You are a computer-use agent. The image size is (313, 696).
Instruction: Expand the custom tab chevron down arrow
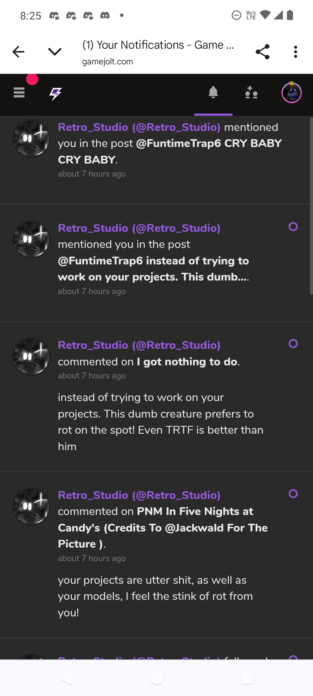click(55, 52)
